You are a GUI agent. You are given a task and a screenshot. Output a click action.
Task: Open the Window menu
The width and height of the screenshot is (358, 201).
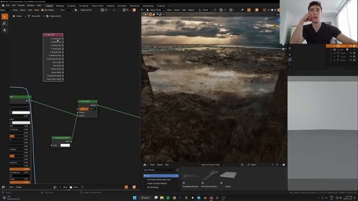point(31,6)
